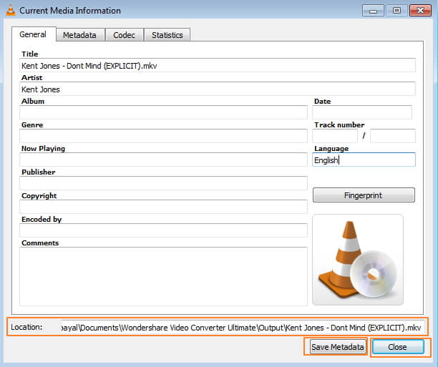This screenshot has width=438, height=367.
Task: Click the Language field containing English
Action: 364,160
